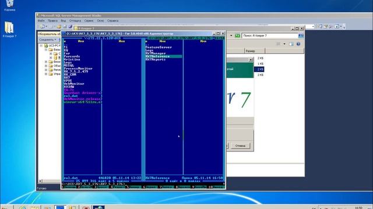This screenshot has height=209, width=373.
Task: Click the Open File folder icon in SSMS toolbar
Action: point(59,27)
